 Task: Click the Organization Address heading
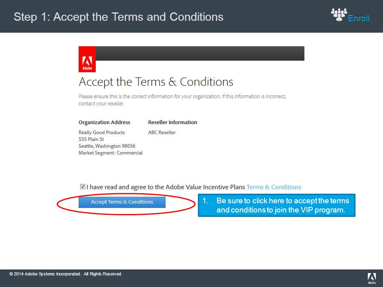pyautogui.click(x=104, y=122)
